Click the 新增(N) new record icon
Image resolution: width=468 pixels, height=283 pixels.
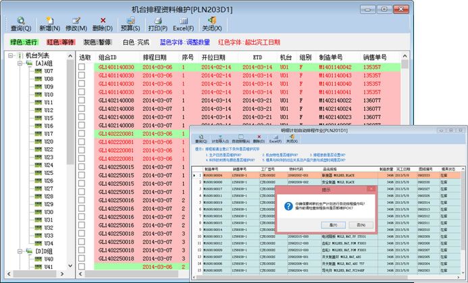click(x=49, y=20)
